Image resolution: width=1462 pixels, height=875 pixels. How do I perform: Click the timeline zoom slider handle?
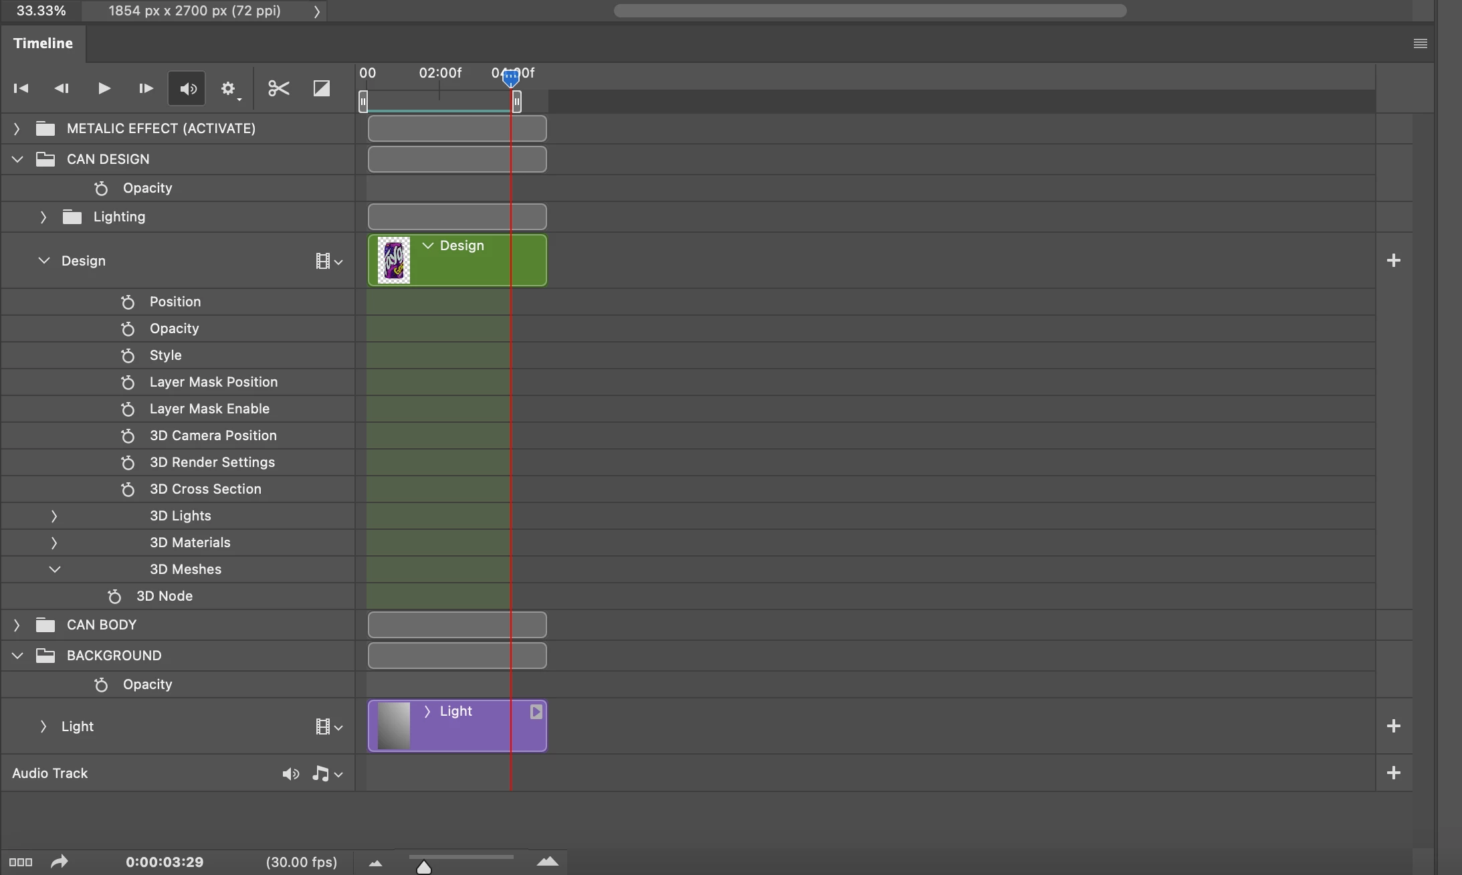424,868
